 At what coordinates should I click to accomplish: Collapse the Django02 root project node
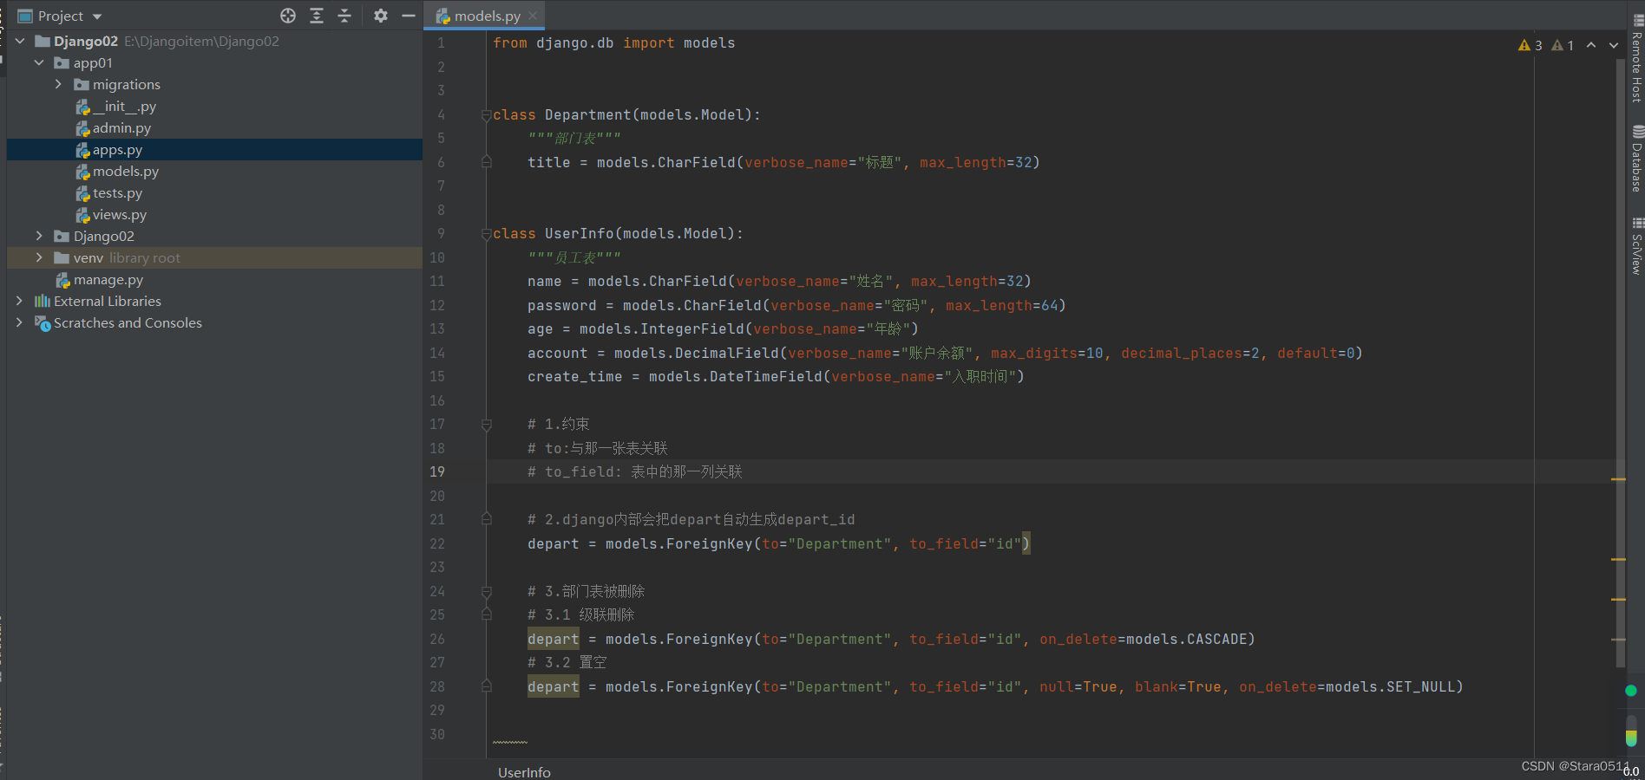coord(20,41)
